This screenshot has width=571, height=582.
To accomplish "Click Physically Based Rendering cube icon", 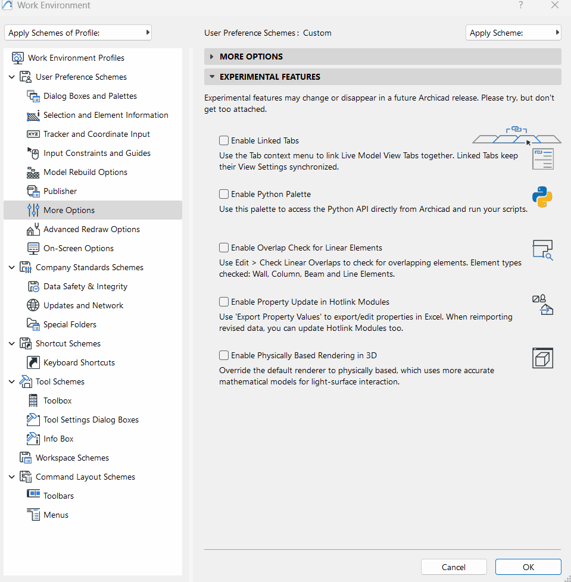I will pyautogui.click(x=542, y=358).
